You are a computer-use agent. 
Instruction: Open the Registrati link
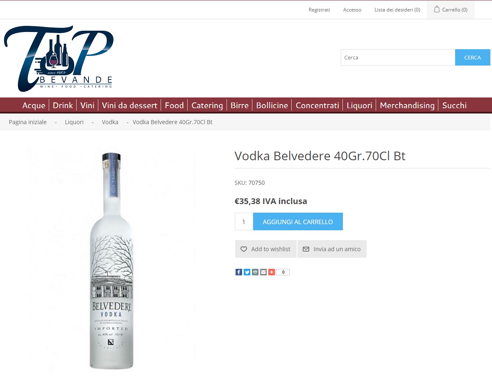[x=319, y=10]
